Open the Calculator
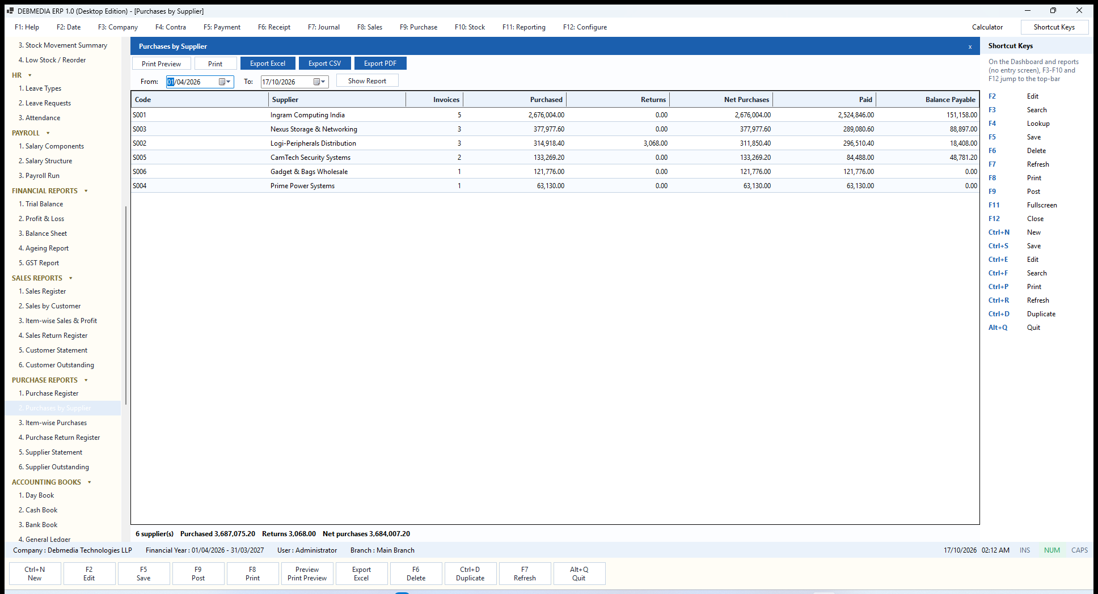Screen dimensions: 1098x594 [987, 27]
